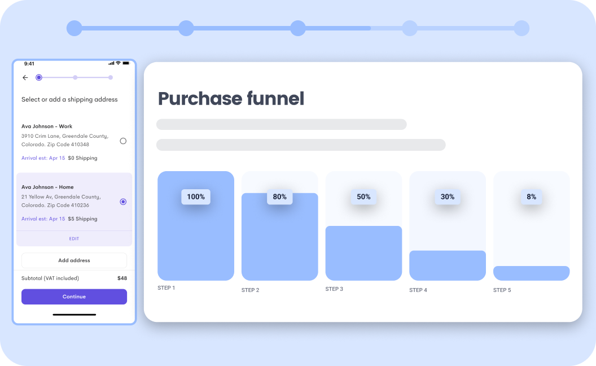Click the 100% badge above Step 1
Viewport: 596px width, 366px height.
195,197
